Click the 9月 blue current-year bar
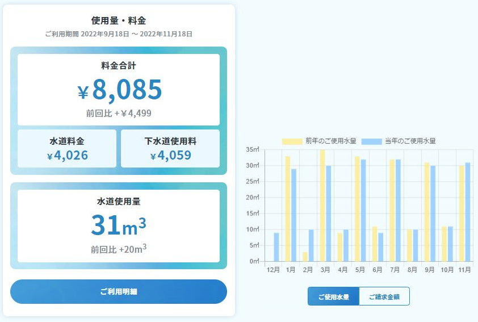478x322 pixels. 433,214
